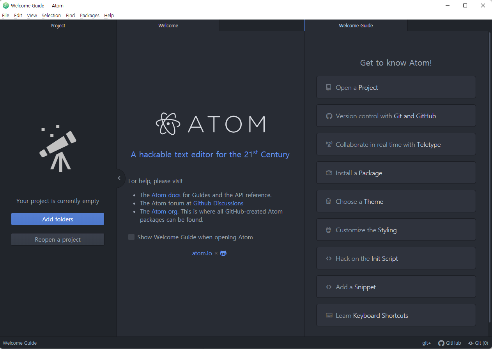Open the Atom org link
Image resolution: width=492 pixels, height=349 pixels.
click(165, 211)
